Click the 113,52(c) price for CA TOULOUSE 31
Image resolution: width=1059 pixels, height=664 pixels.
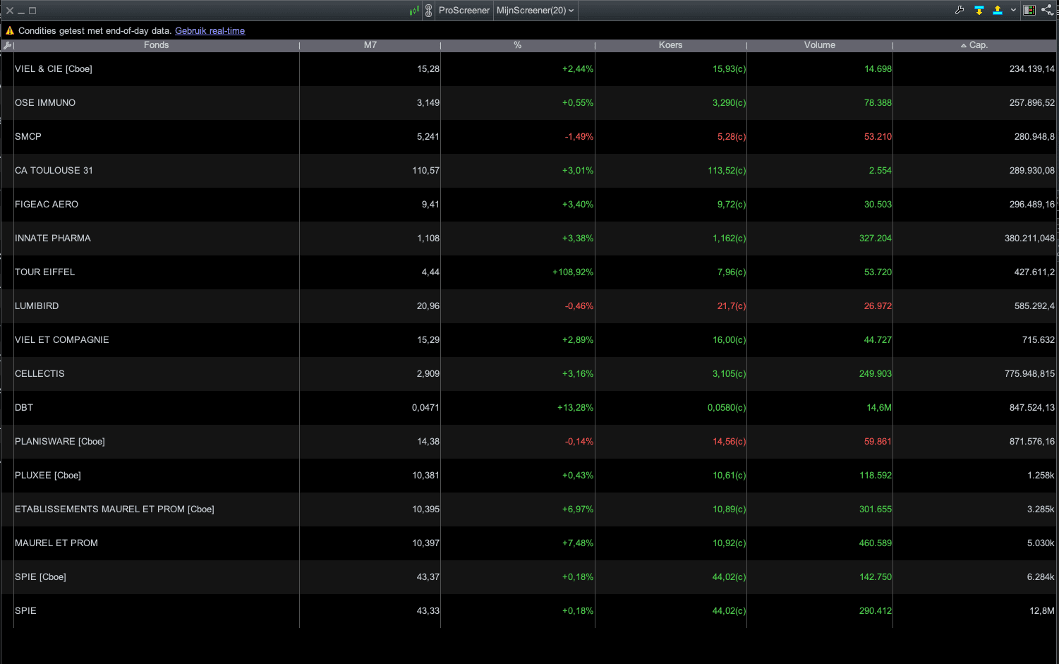coord(727,171)
